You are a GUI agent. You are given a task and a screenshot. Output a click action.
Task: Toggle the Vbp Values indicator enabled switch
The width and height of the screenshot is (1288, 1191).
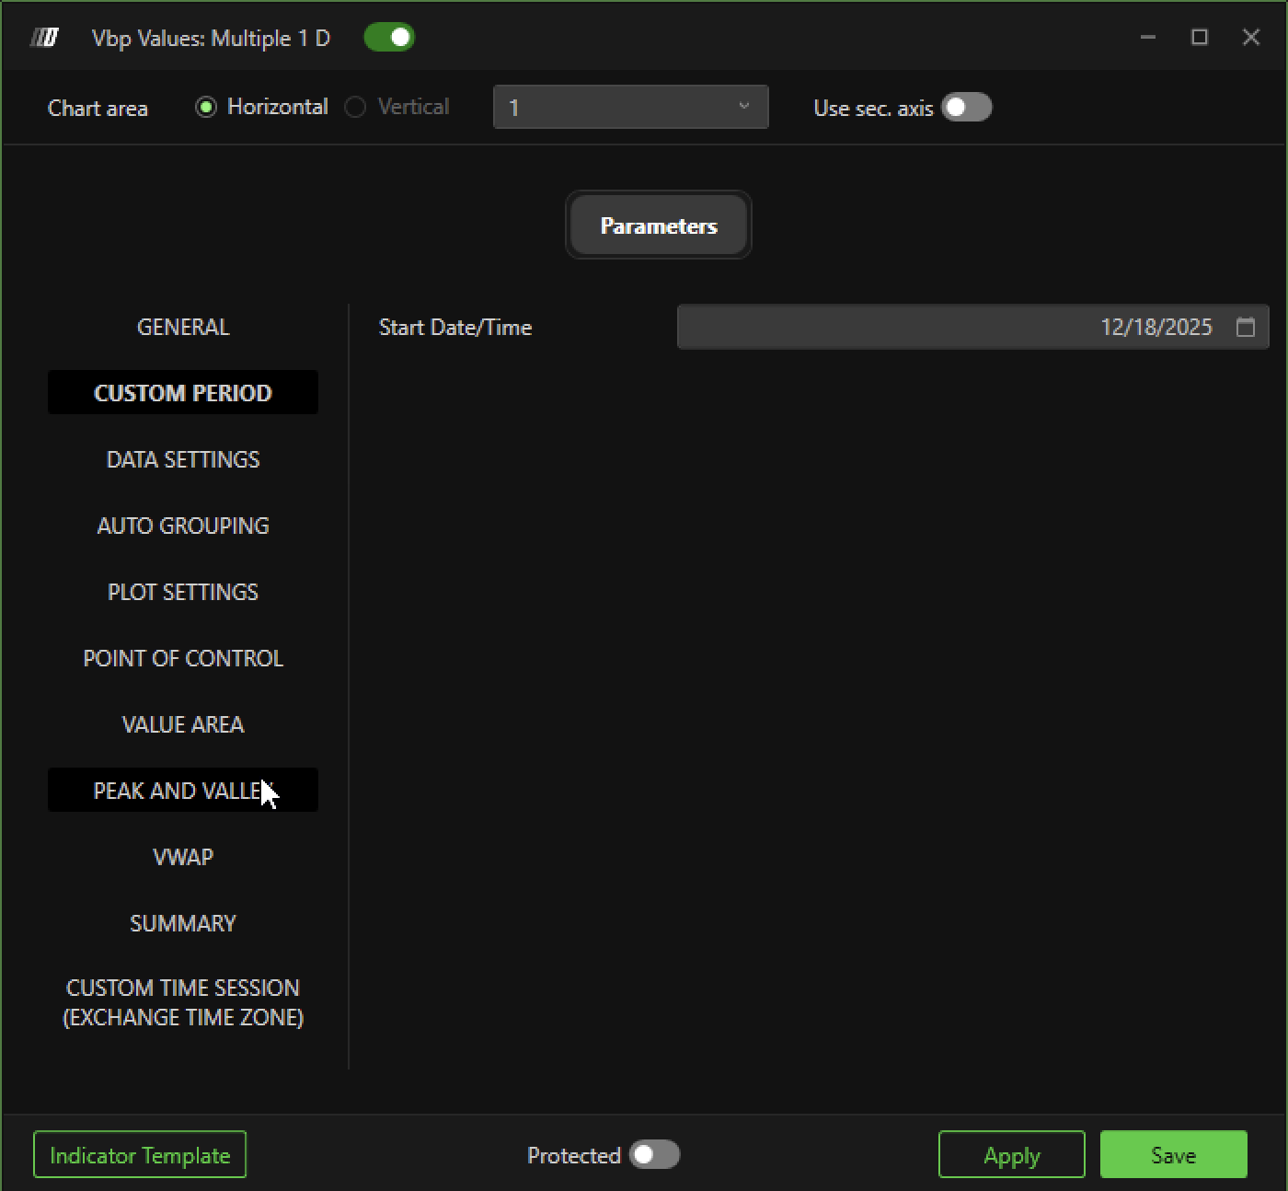pos(389,38)
